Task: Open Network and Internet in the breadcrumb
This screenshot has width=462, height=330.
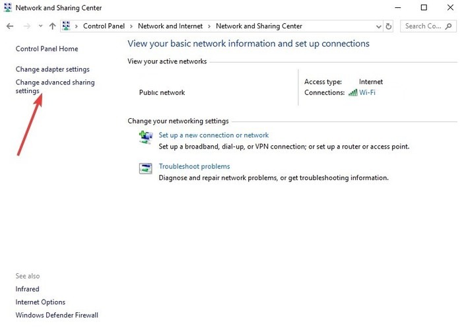Action: [170, 26]
